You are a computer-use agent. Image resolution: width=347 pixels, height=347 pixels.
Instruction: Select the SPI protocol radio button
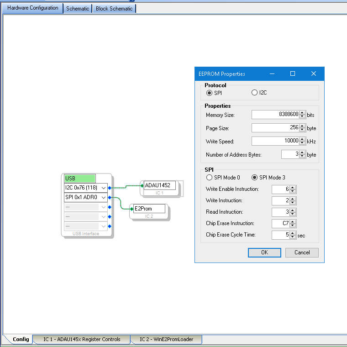pos(209,93)
